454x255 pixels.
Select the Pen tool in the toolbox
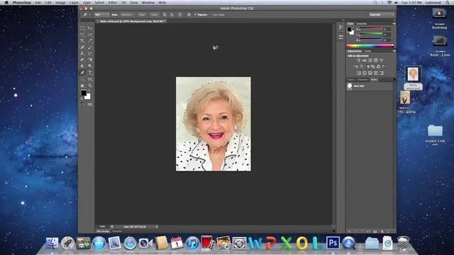click(x=82, y=73)
